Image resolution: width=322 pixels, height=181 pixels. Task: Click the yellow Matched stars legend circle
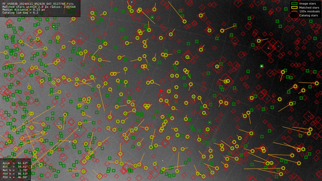pos(294,8)
